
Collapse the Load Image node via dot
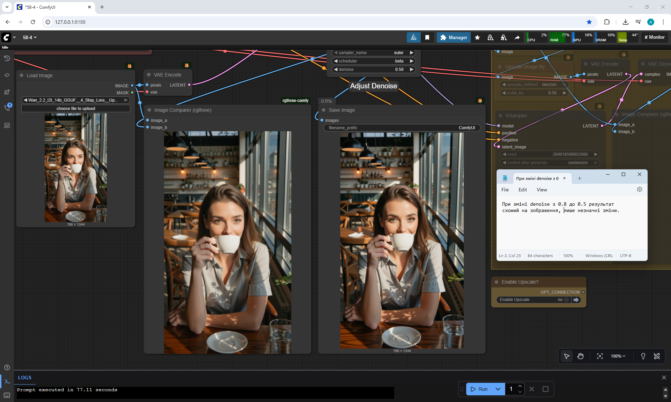[x=22, y=75]
